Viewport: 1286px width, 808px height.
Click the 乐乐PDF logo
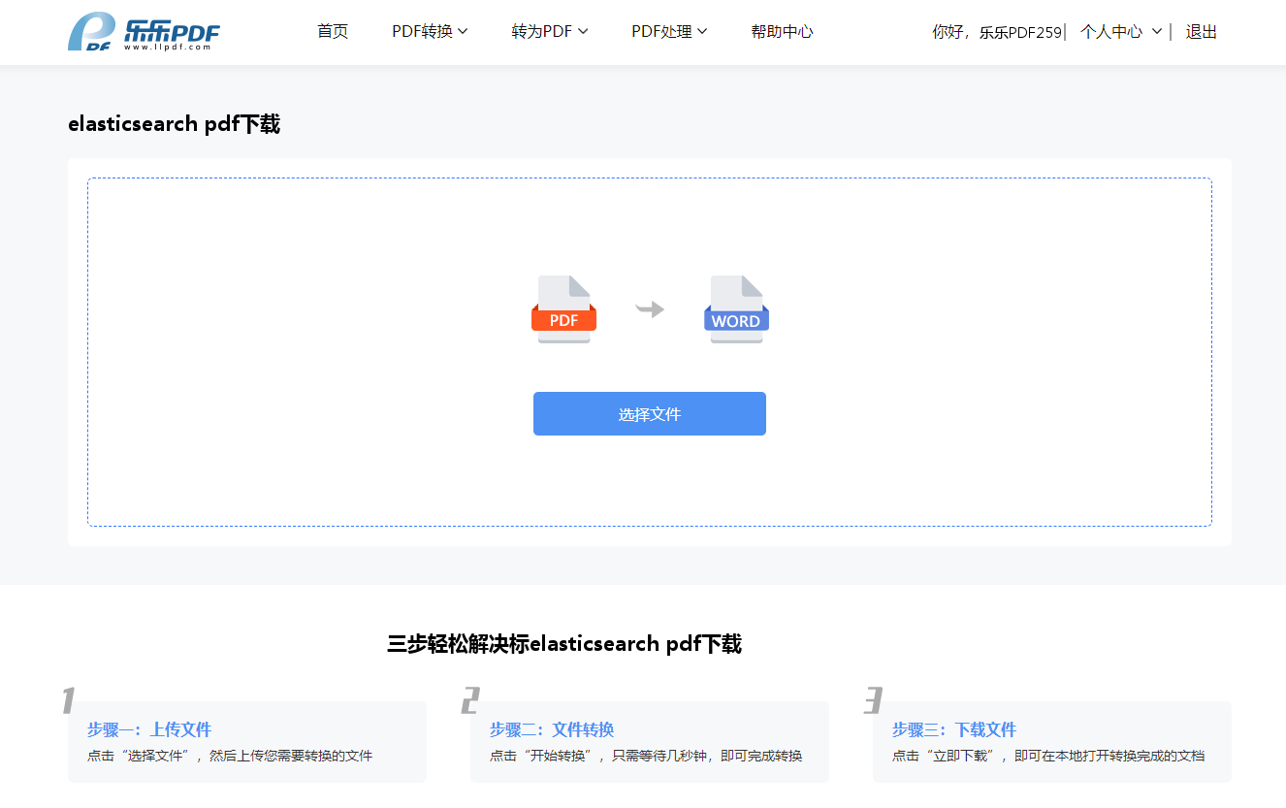click(144, 32)
